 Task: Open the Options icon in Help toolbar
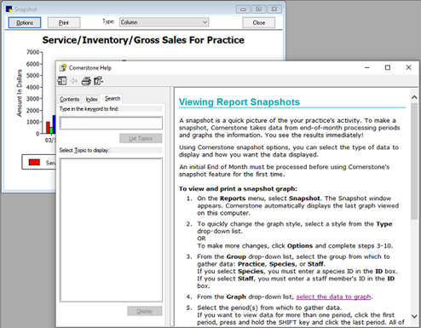coord(98,81)
